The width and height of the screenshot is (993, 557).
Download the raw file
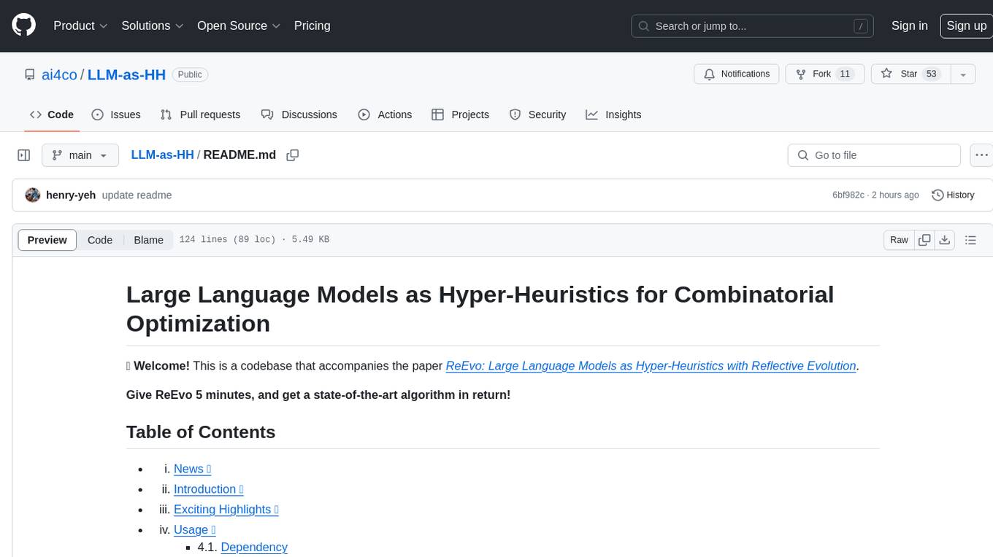point(945,240)
